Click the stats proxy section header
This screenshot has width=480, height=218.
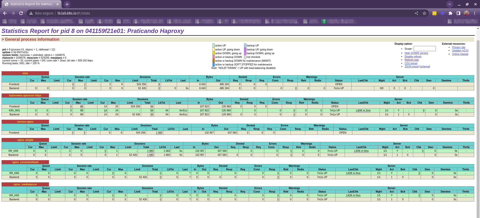(x=25, y=73)
